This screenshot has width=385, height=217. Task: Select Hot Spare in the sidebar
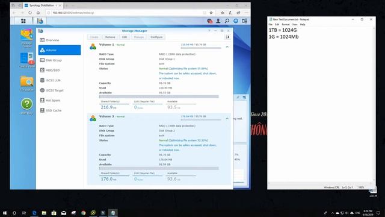click(60, 101)
